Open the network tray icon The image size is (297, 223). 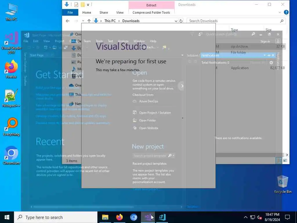point(253,217)
